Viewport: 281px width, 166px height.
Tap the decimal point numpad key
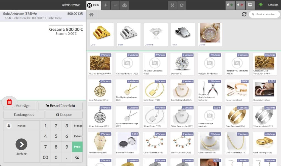tap(67, 157)
